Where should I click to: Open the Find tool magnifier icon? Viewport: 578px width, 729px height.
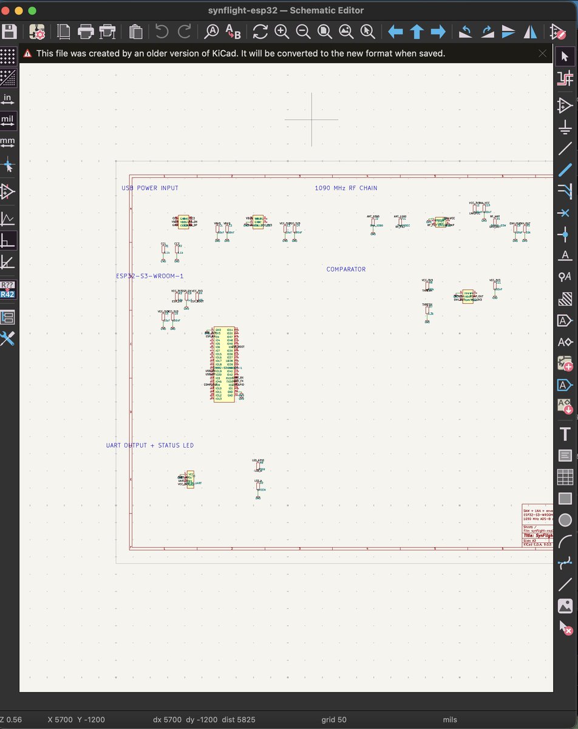[211, 32]
